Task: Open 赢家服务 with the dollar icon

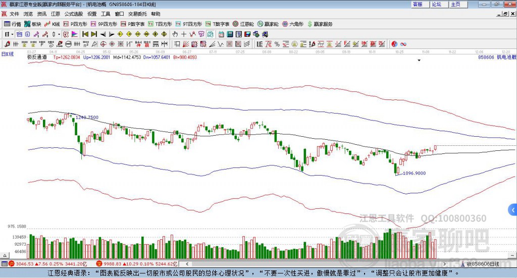Action: click(x=320, y=24)
